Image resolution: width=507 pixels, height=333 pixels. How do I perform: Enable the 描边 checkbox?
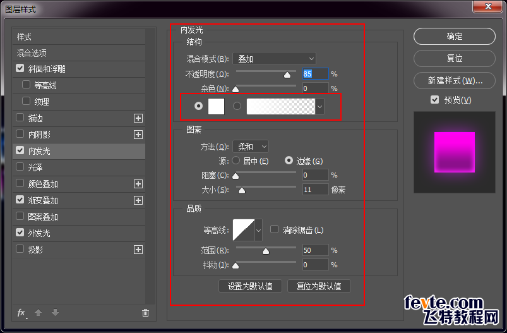(x=20, y=118)
